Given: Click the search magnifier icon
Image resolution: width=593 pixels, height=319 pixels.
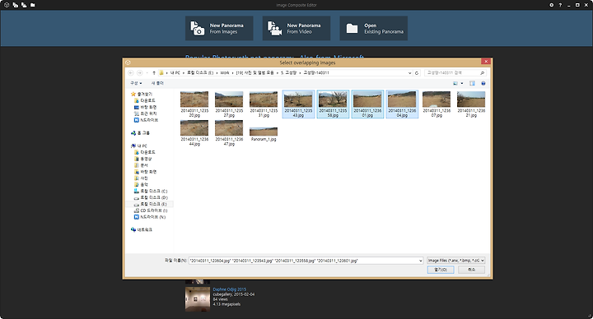Looking at the screenshot, I should 482,73.
